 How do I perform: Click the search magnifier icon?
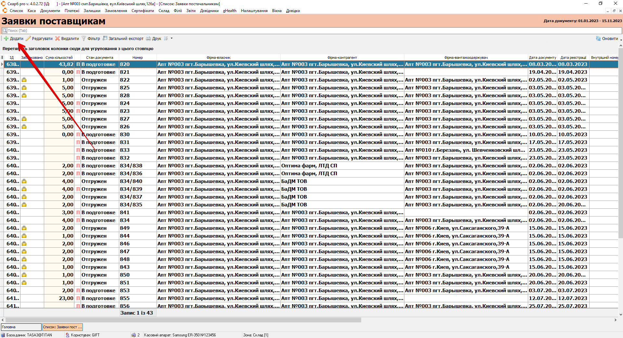[5, 31]
